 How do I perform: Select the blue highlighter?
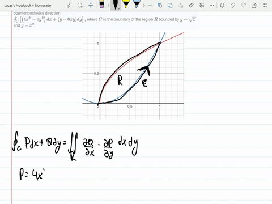pos(136,4)
